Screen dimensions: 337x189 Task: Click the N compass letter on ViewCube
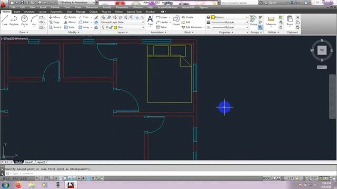pyautogui.click(x=322, y=40)
